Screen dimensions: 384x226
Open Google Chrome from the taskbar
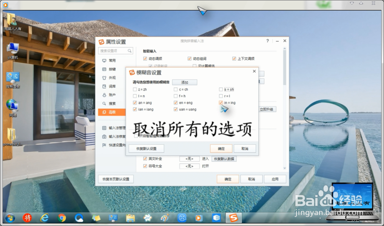(62, 218)
